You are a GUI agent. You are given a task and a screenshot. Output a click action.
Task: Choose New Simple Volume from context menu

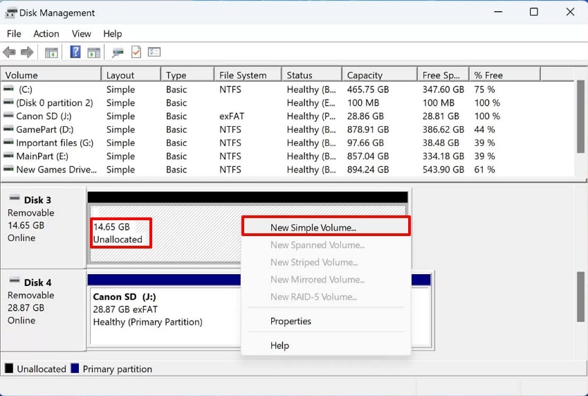(326, 228)
